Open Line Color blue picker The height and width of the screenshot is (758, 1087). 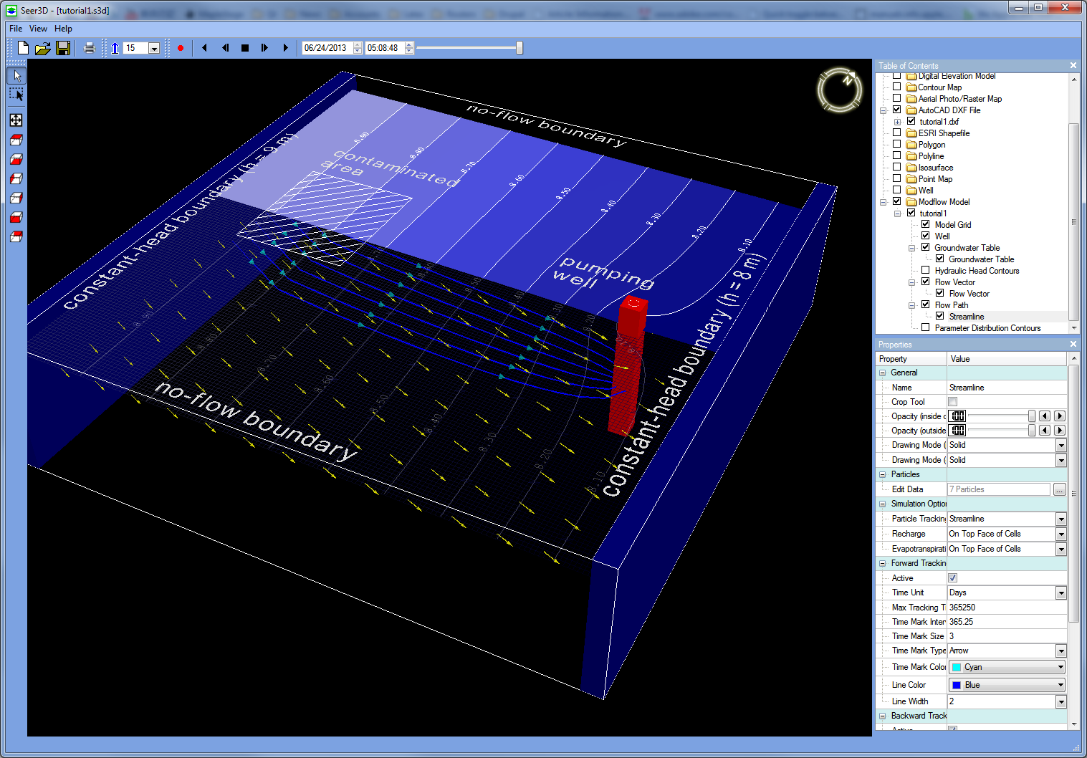(1007, 685)
